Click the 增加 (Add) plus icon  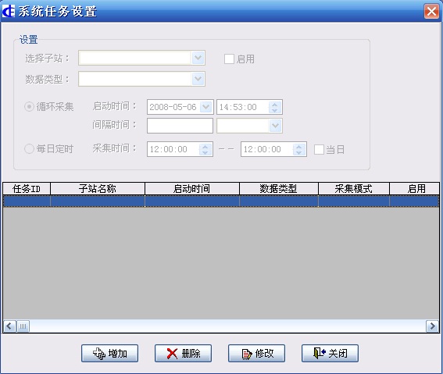[x=99, y=354]
